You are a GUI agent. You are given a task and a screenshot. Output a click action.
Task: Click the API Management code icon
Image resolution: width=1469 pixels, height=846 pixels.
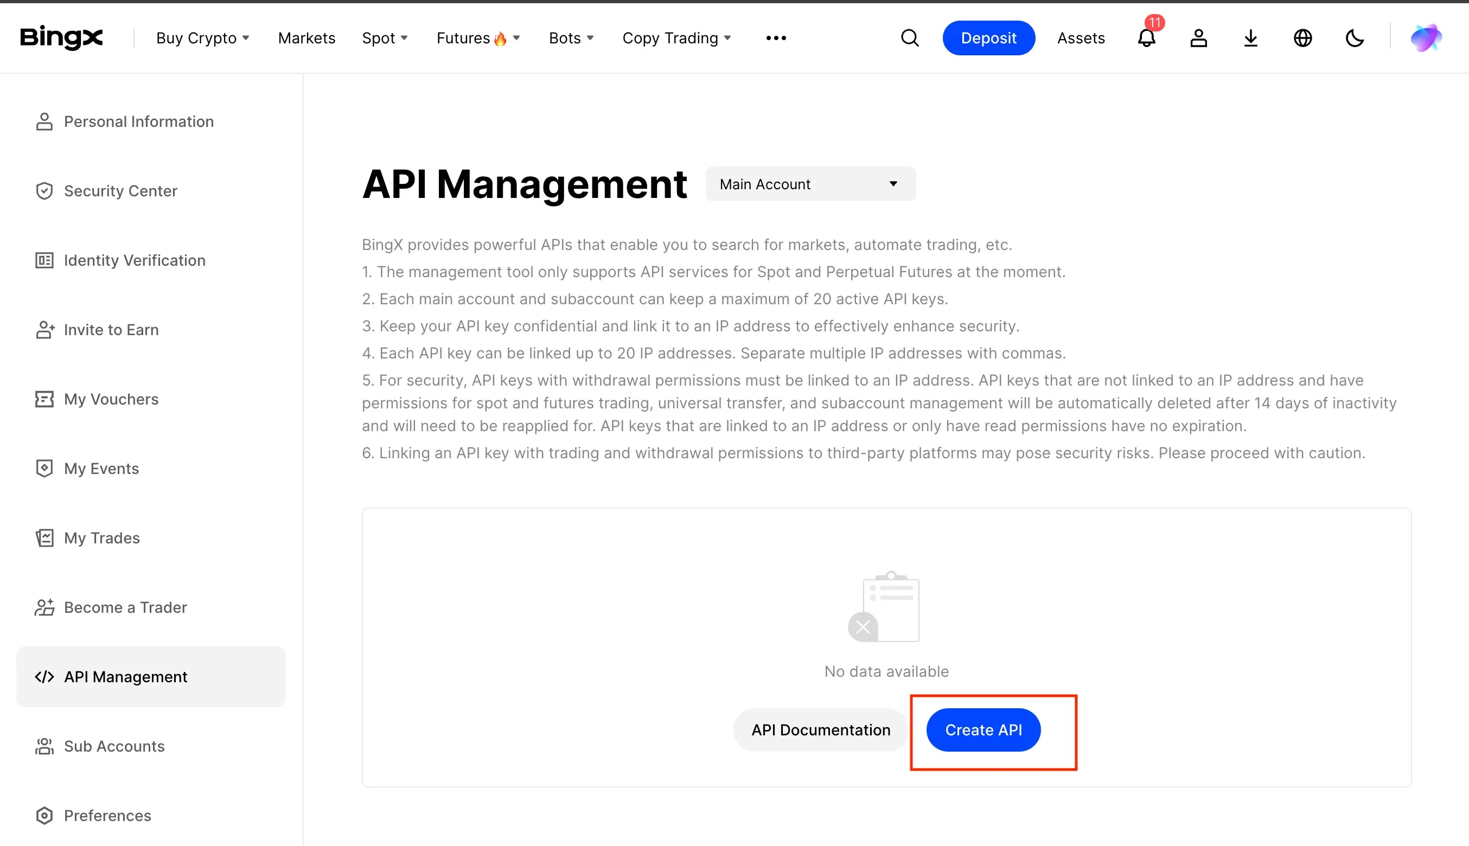tap(44, 677)
